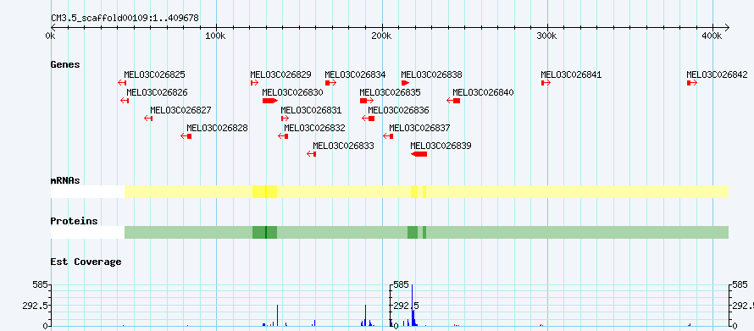This screenshot has height=331, width=754.
Task: Click the bright yellow mRNA segment near 130k
Action: 264,191
